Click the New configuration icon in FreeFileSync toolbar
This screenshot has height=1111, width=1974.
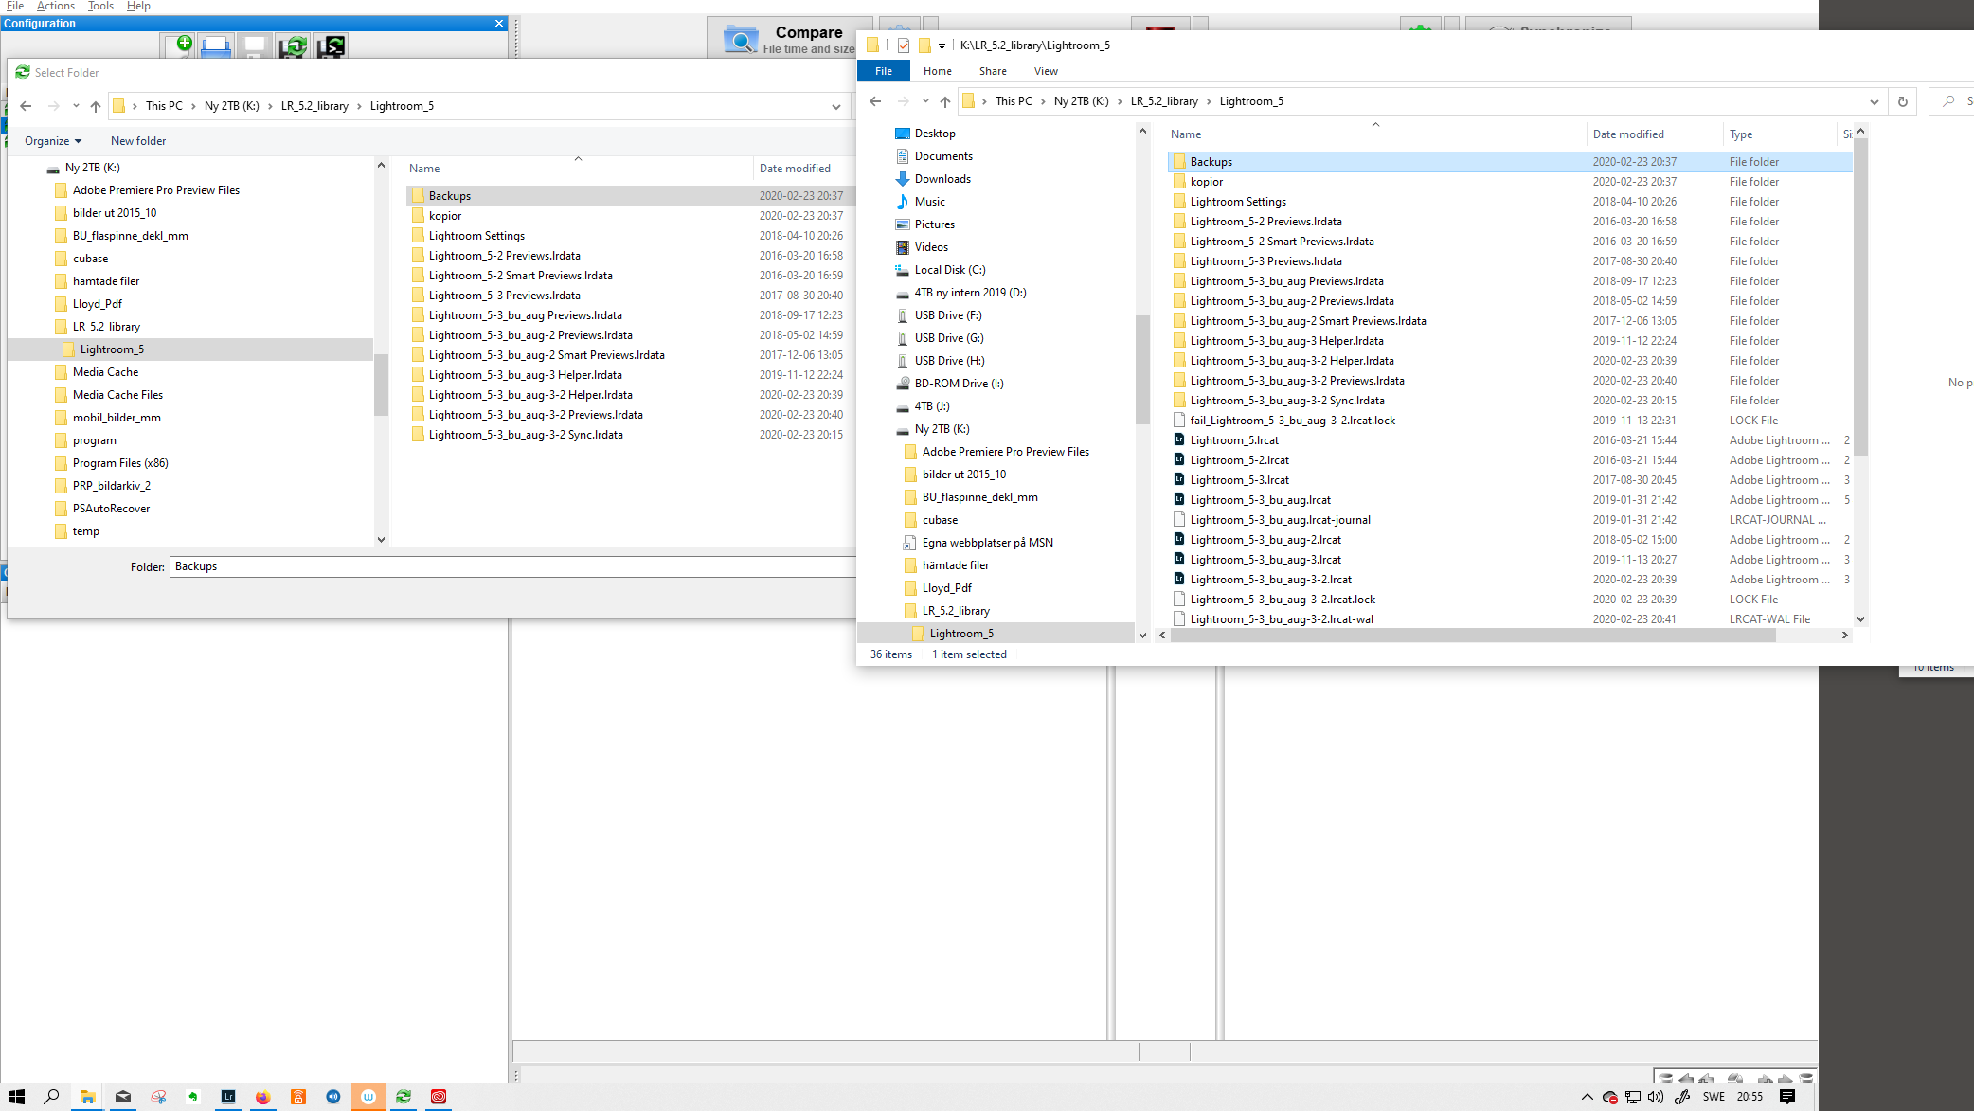[x=178, y=45]
